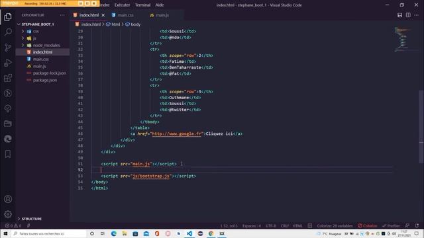Click the feedback icon in status bar

click(407, 225)
